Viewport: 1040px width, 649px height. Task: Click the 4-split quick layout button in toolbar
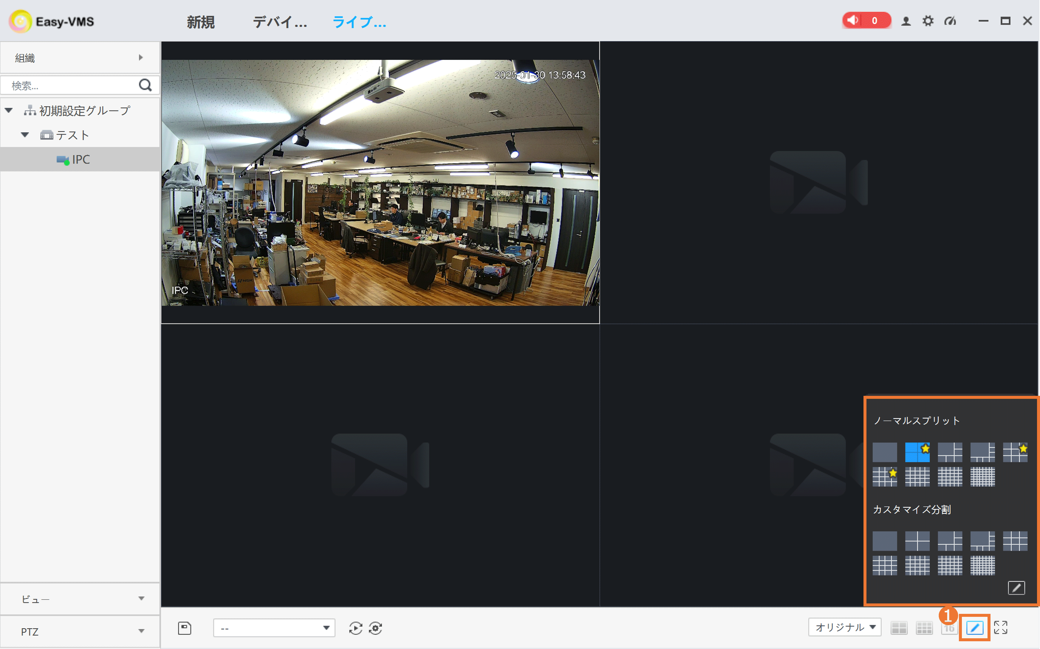click(x=899, y=628)
